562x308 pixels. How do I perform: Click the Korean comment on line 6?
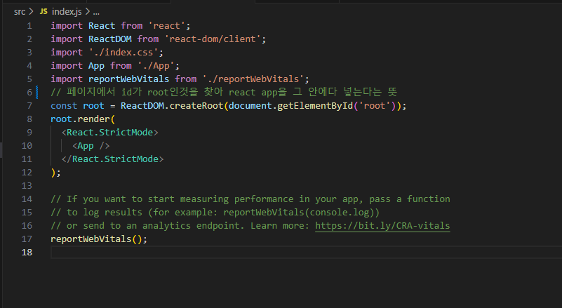coord(224,92)
